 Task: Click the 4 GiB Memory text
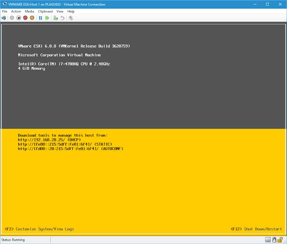(x=32, y=68)
